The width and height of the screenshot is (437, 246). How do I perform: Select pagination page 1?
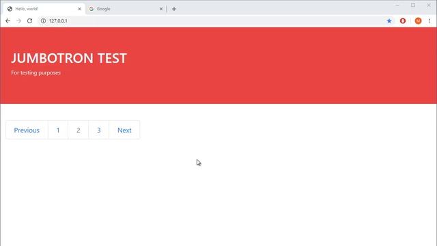58,130
